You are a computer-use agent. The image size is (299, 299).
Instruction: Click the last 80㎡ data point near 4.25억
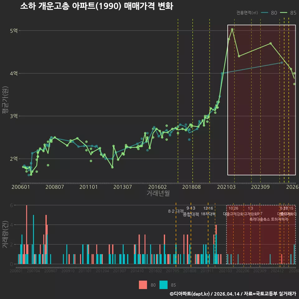coord(282,63)
